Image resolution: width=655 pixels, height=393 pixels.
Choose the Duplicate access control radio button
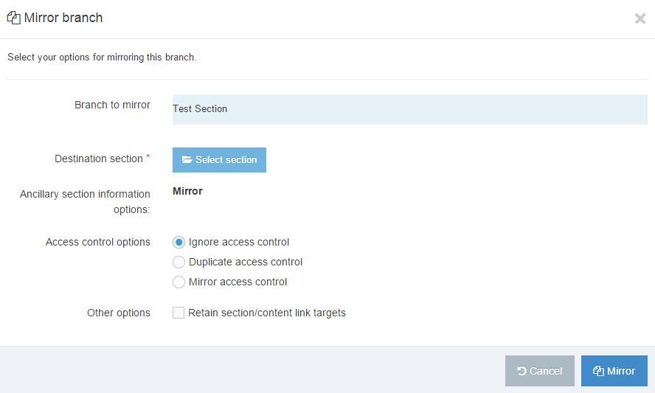[179, 262]
